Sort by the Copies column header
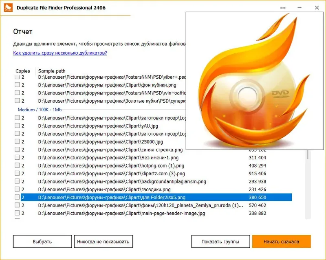This screenshot has height=260, width=326. pos(23,71)
